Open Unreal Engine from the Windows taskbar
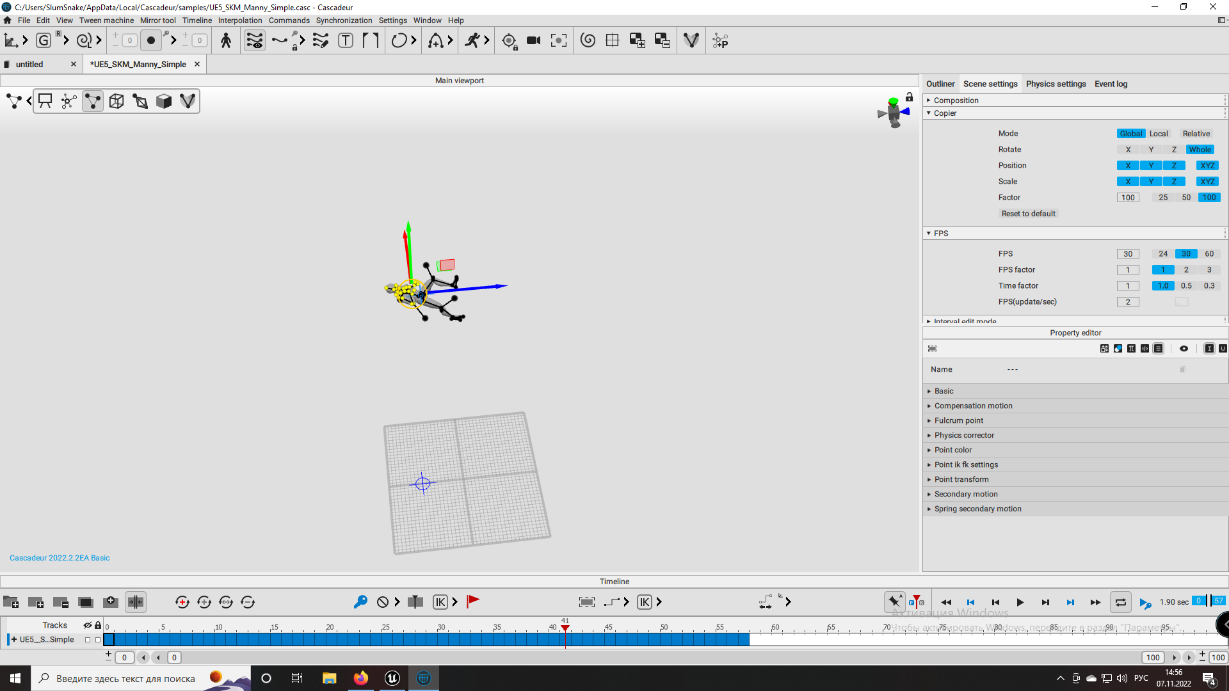This screenshot has height=691, width=1229. tap(392, 678)
